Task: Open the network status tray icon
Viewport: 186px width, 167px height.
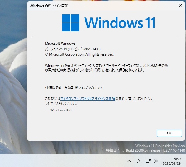Action: tap(148, 161)
